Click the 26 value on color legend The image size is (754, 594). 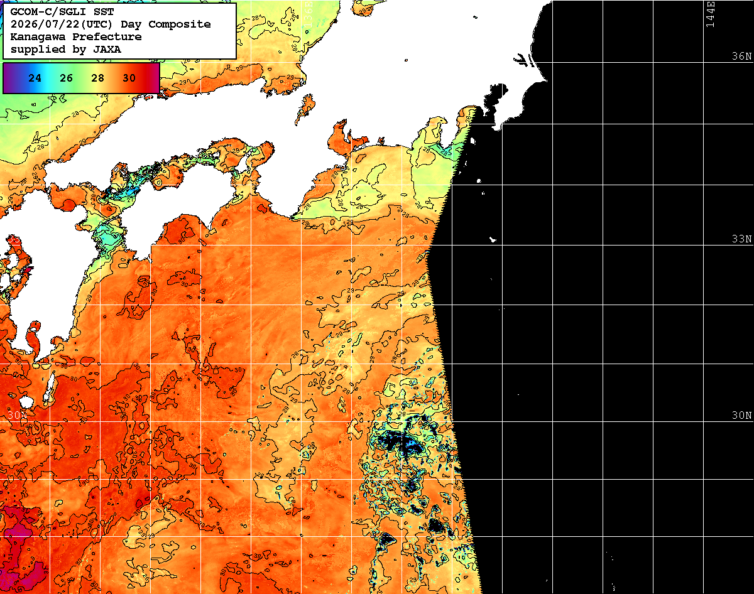click(x=66, y=78)
